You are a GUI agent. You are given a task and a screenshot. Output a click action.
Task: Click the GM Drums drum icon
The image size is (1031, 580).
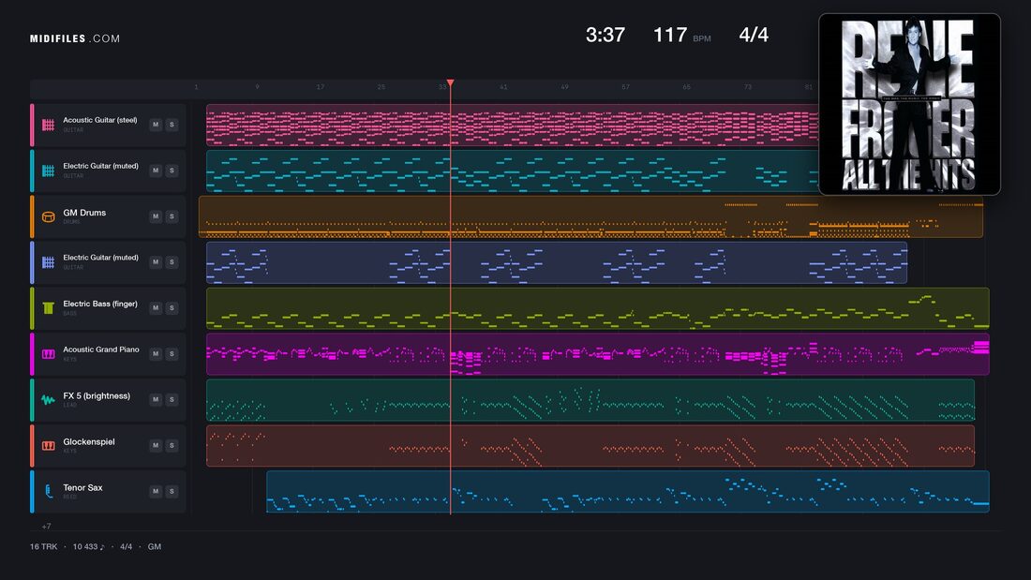(x=48, y=216)
